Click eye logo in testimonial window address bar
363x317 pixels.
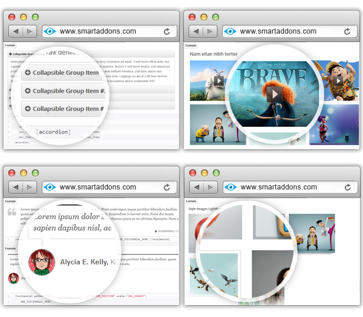49,187
